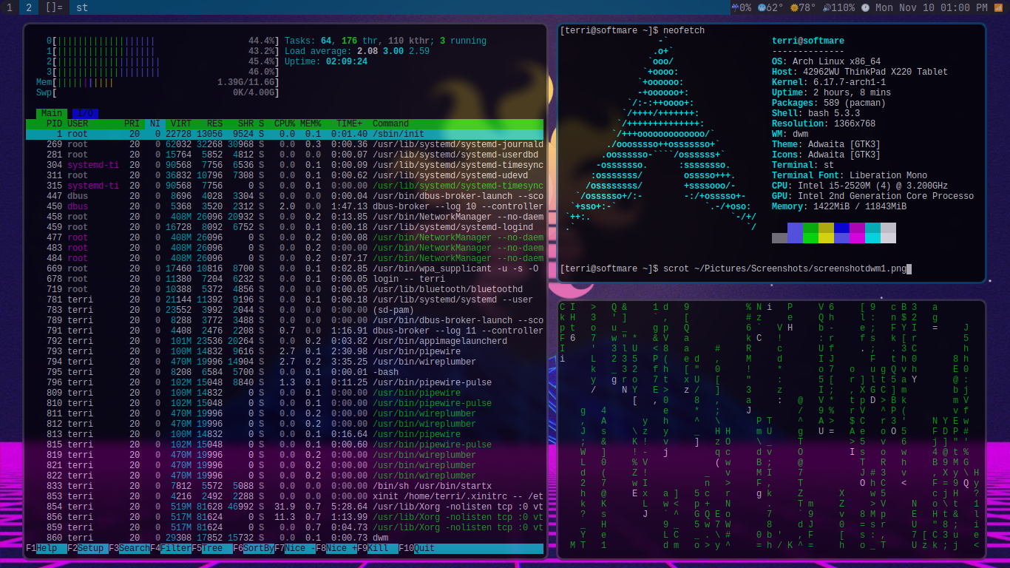Screen dimensions: 1010x568
Task: Switch to the I/O tab in htop
Action: (85, 113)
